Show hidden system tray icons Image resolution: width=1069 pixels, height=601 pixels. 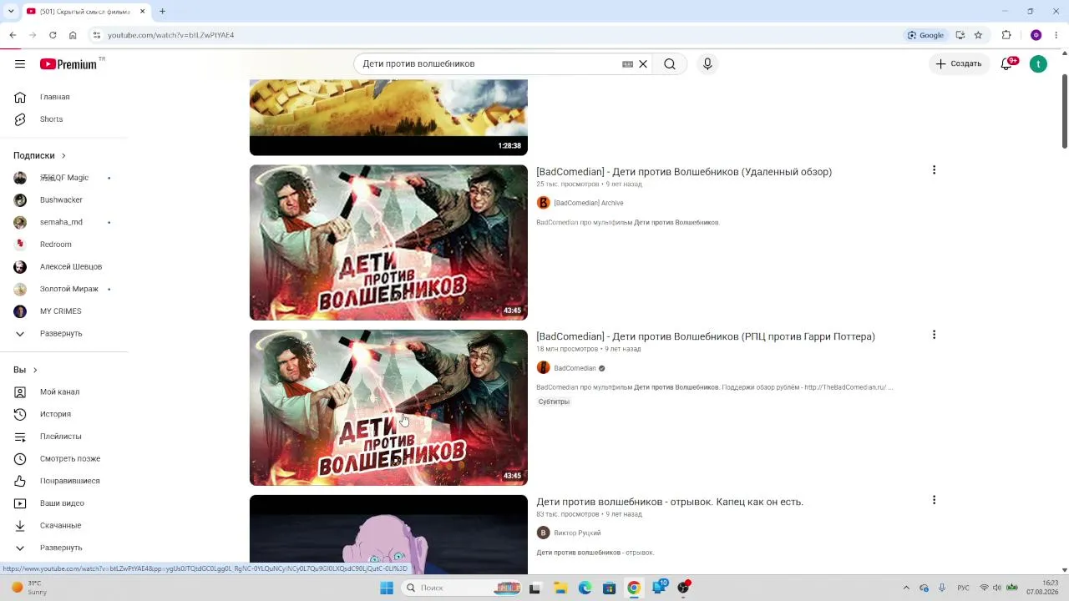pyautogui.click(x=906, y=588)
